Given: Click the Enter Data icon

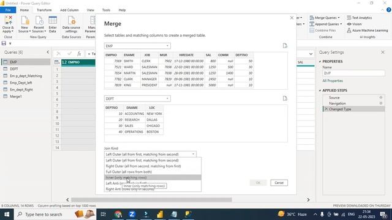Looking at the screenshot, I should pyautogui.click(x=53, y=20).
